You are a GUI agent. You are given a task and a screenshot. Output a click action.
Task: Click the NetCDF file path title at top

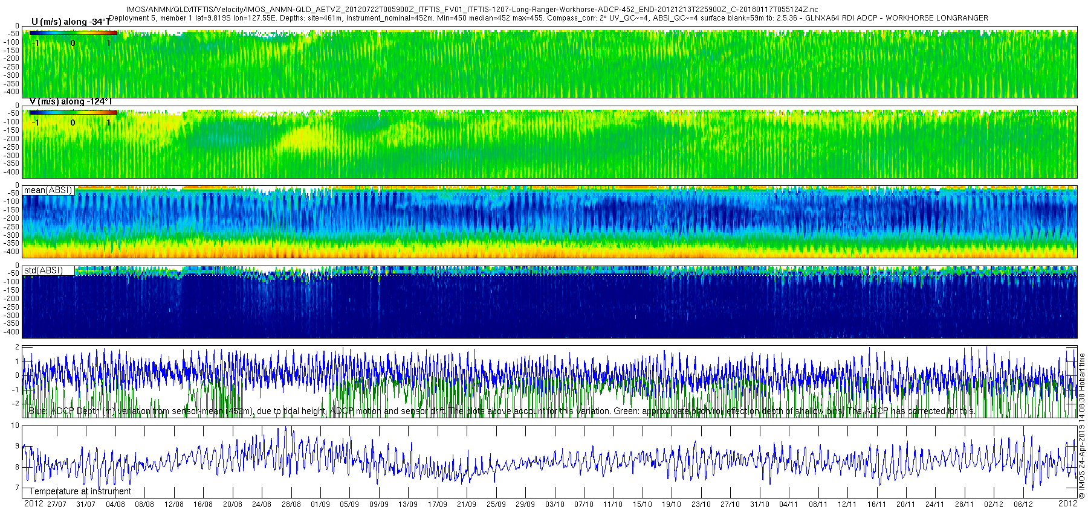[x=472, y=10]
